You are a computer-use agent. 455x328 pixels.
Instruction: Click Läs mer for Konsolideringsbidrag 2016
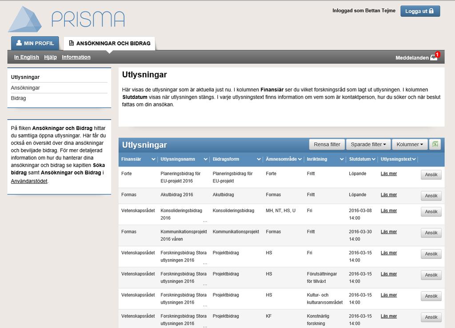coord(388,211)
